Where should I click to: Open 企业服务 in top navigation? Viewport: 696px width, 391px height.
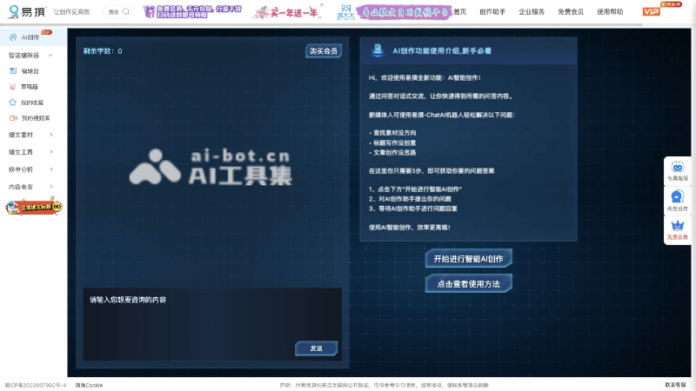tap(532, 12)
